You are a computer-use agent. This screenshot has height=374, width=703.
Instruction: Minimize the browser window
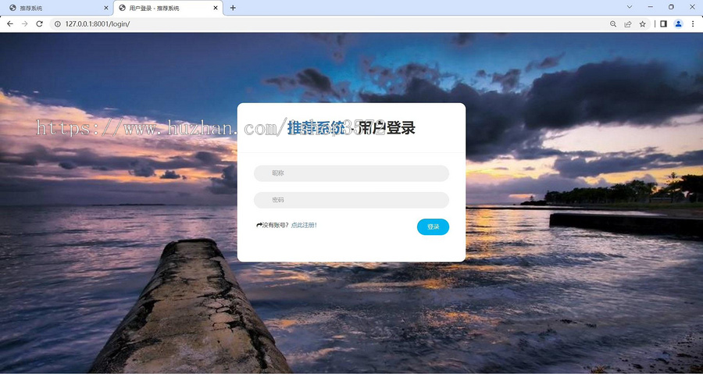click(650, 7)
